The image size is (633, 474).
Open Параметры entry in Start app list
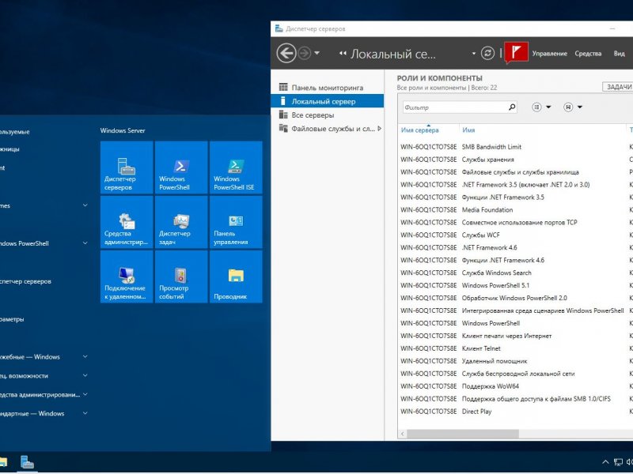[x=12, y=319]
